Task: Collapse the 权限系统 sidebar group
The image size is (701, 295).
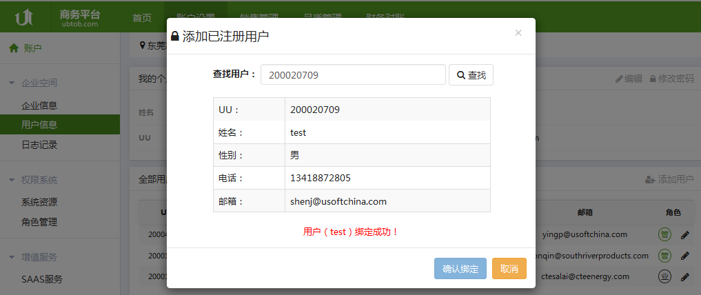Action: pos(12,180)
